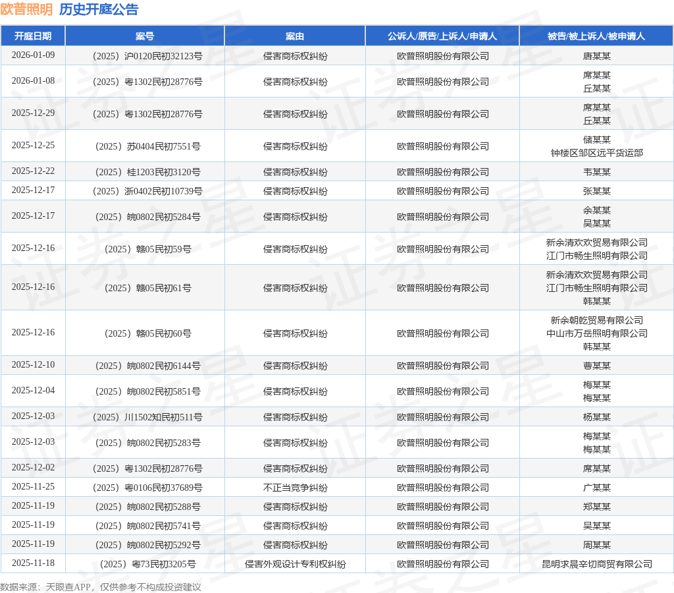The height and width of the screenshot is (593, 674).
Task: Click defendant 郑某某
Action: [x=596, y=507]
